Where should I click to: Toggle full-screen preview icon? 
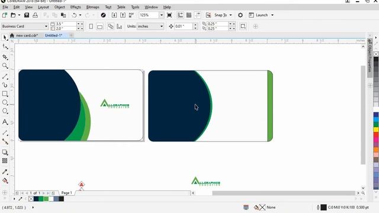[169, 15]
